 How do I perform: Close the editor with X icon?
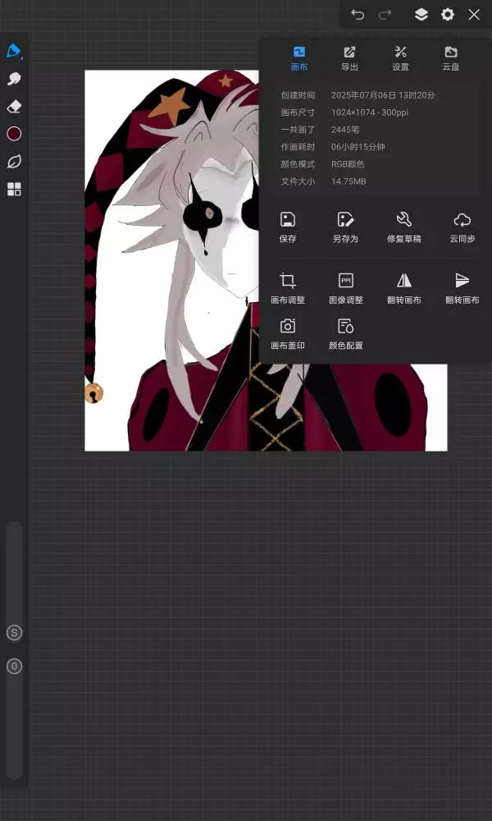[474, 15]
